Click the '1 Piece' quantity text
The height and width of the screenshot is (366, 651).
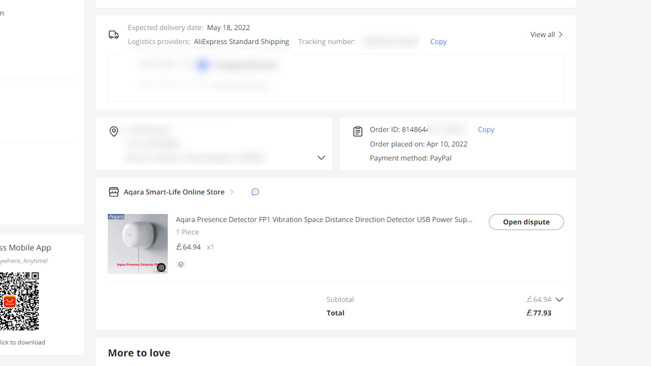click(x=187, y=232)
